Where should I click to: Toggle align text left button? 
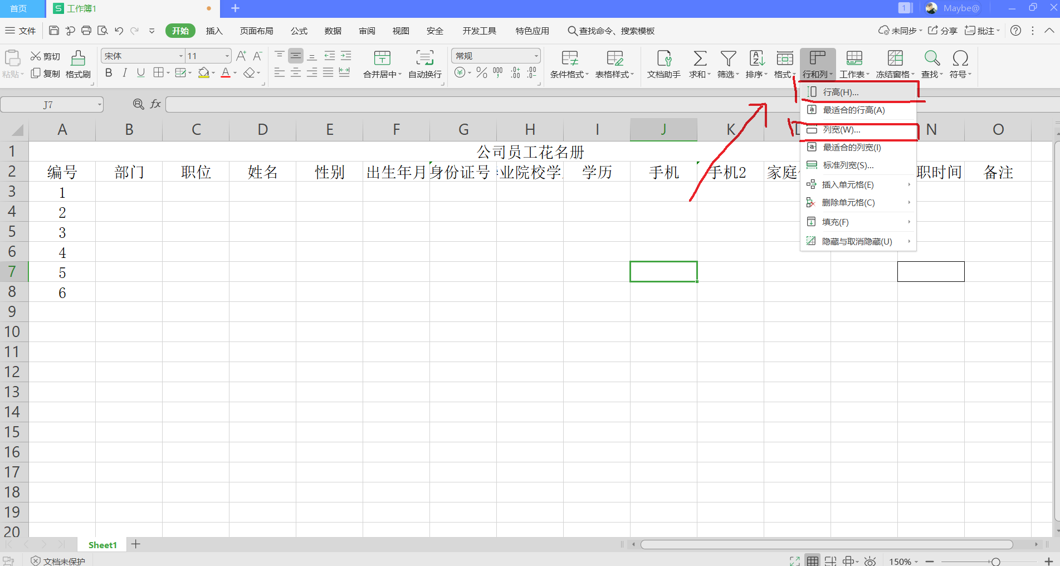(x=280, y=72)
